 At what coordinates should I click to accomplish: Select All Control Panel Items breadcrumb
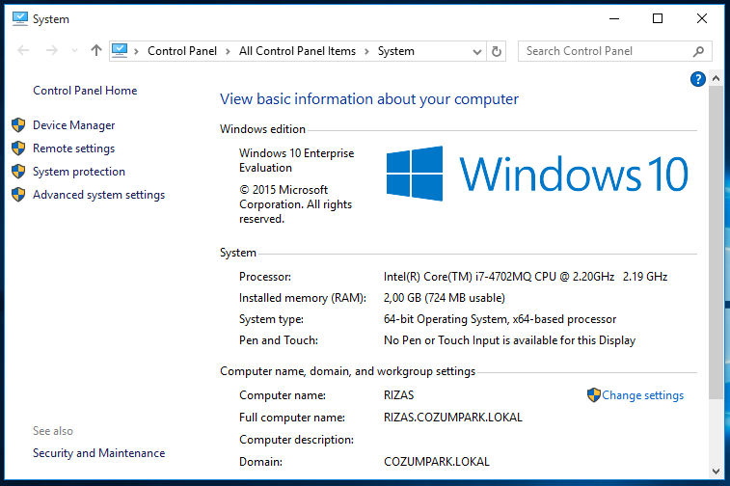pyautogui.click(x=297, y=51)
